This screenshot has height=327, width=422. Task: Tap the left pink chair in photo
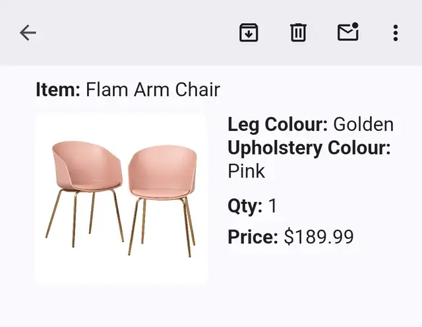click(x=86, y=193)
